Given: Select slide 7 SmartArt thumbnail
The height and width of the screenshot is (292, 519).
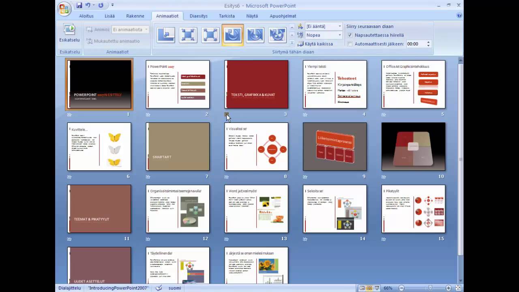Looking at the screenshot, I should coord(178,146).
